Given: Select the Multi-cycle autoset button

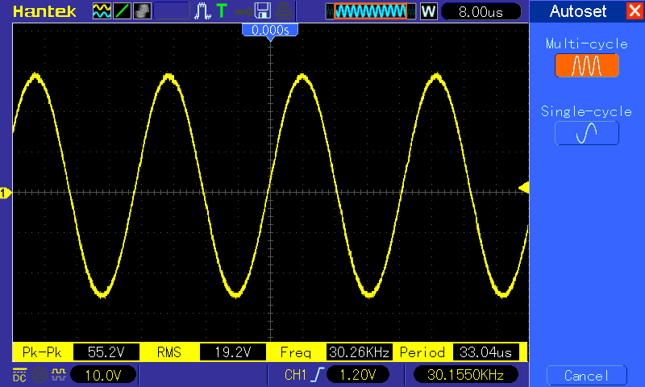Looking at the screenshot, I should (x=587, y=65).
